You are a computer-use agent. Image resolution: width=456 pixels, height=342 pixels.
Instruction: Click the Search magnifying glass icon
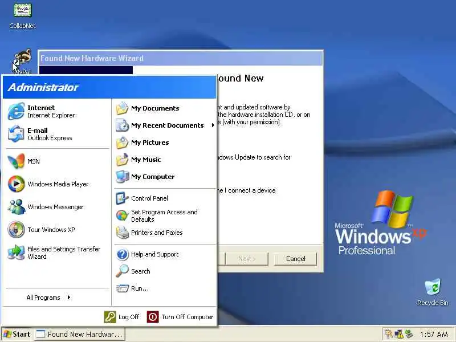(x=122, y=271)
